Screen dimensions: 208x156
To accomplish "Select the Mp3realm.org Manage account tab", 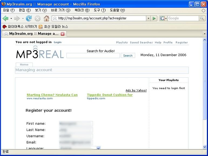I will point(34,34).
